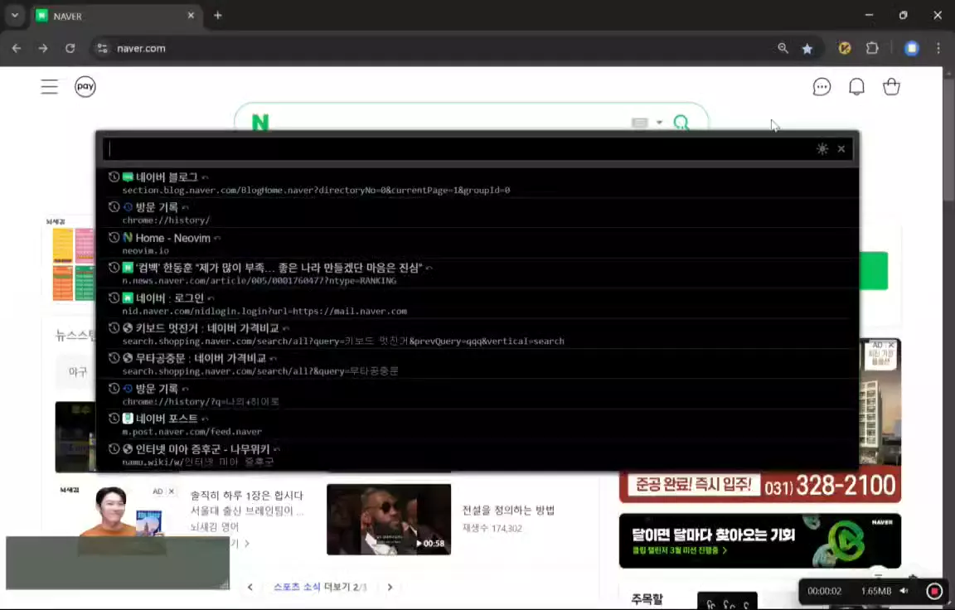Open 무타공중문 네이버 가격비교 entry
The width and height of the screenshot is (955, 610).
[x=477, y=364]
